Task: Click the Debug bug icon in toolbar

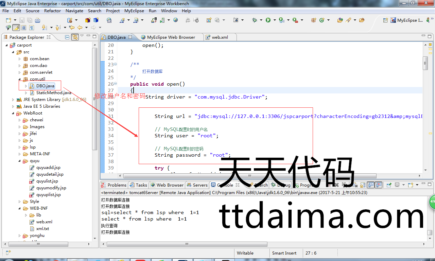Action: tap(255, 20)
